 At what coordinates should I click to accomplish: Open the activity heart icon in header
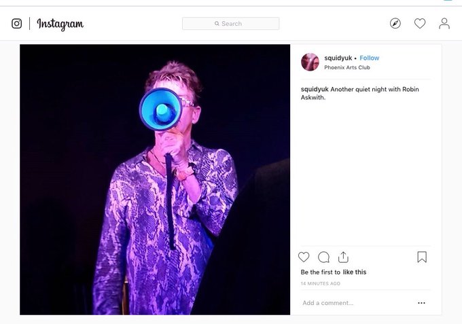tap(420, 23)
